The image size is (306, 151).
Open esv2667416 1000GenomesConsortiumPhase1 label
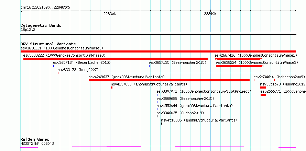(256, 55)
